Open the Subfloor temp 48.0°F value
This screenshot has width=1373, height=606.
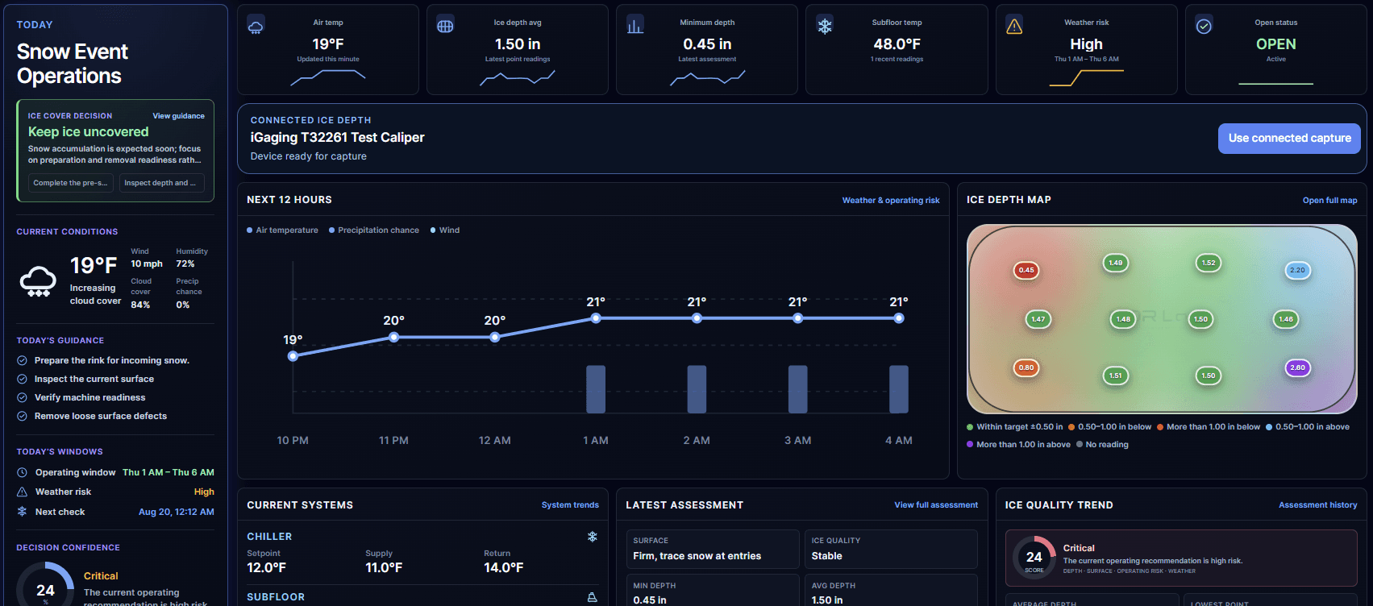point(897,44)
